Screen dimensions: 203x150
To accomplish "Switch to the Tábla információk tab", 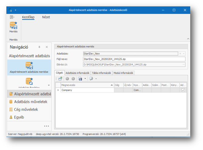I will 101,73.
